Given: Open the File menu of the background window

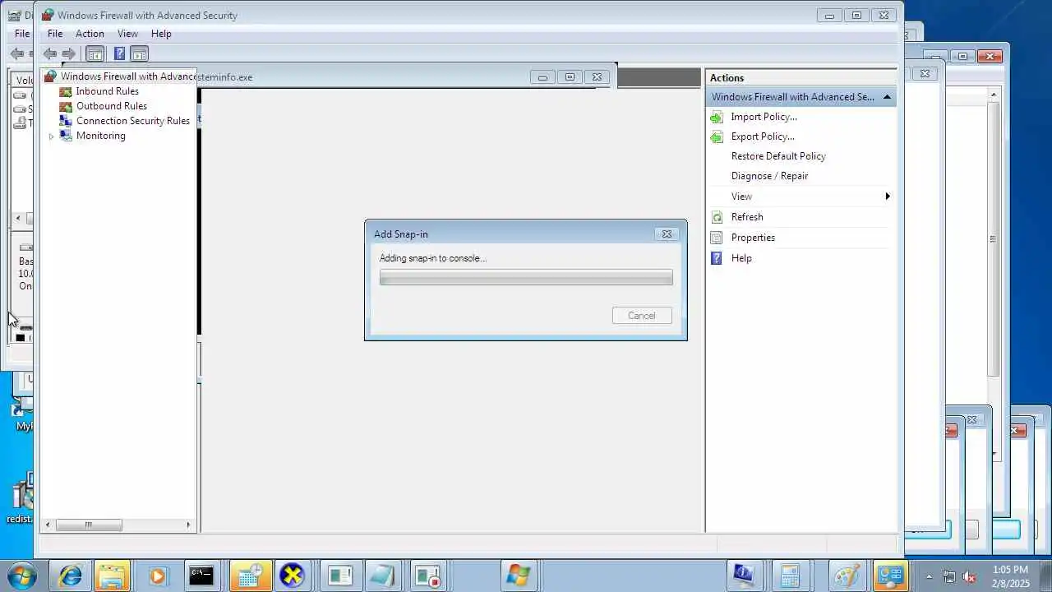Looking at the screenshot, I should pyautogui.click(x=22, y=34).
